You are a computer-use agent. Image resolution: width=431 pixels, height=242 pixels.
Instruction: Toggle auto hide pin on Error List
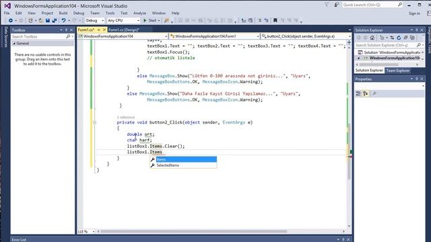[x=343, y=239]
